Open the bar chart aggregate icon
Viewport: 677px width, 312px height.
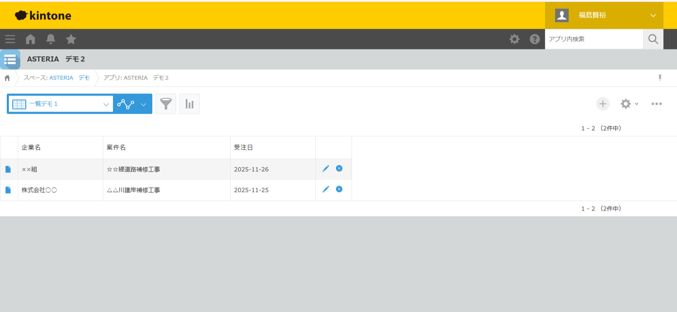[190, 104]
